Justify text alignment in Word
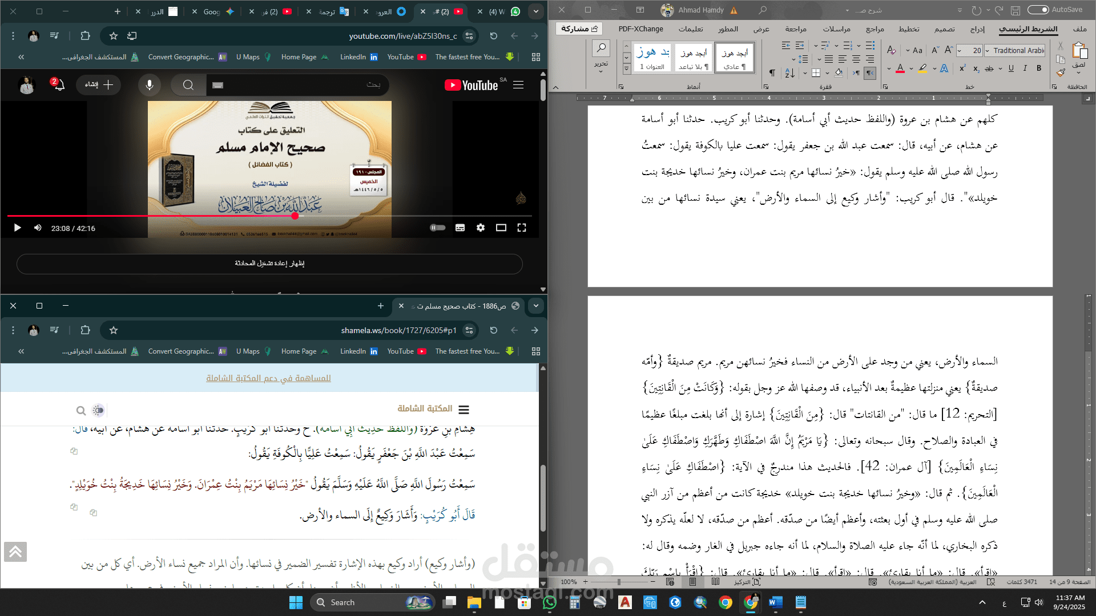Screen dimensions: 1096x616 (829, 59)
